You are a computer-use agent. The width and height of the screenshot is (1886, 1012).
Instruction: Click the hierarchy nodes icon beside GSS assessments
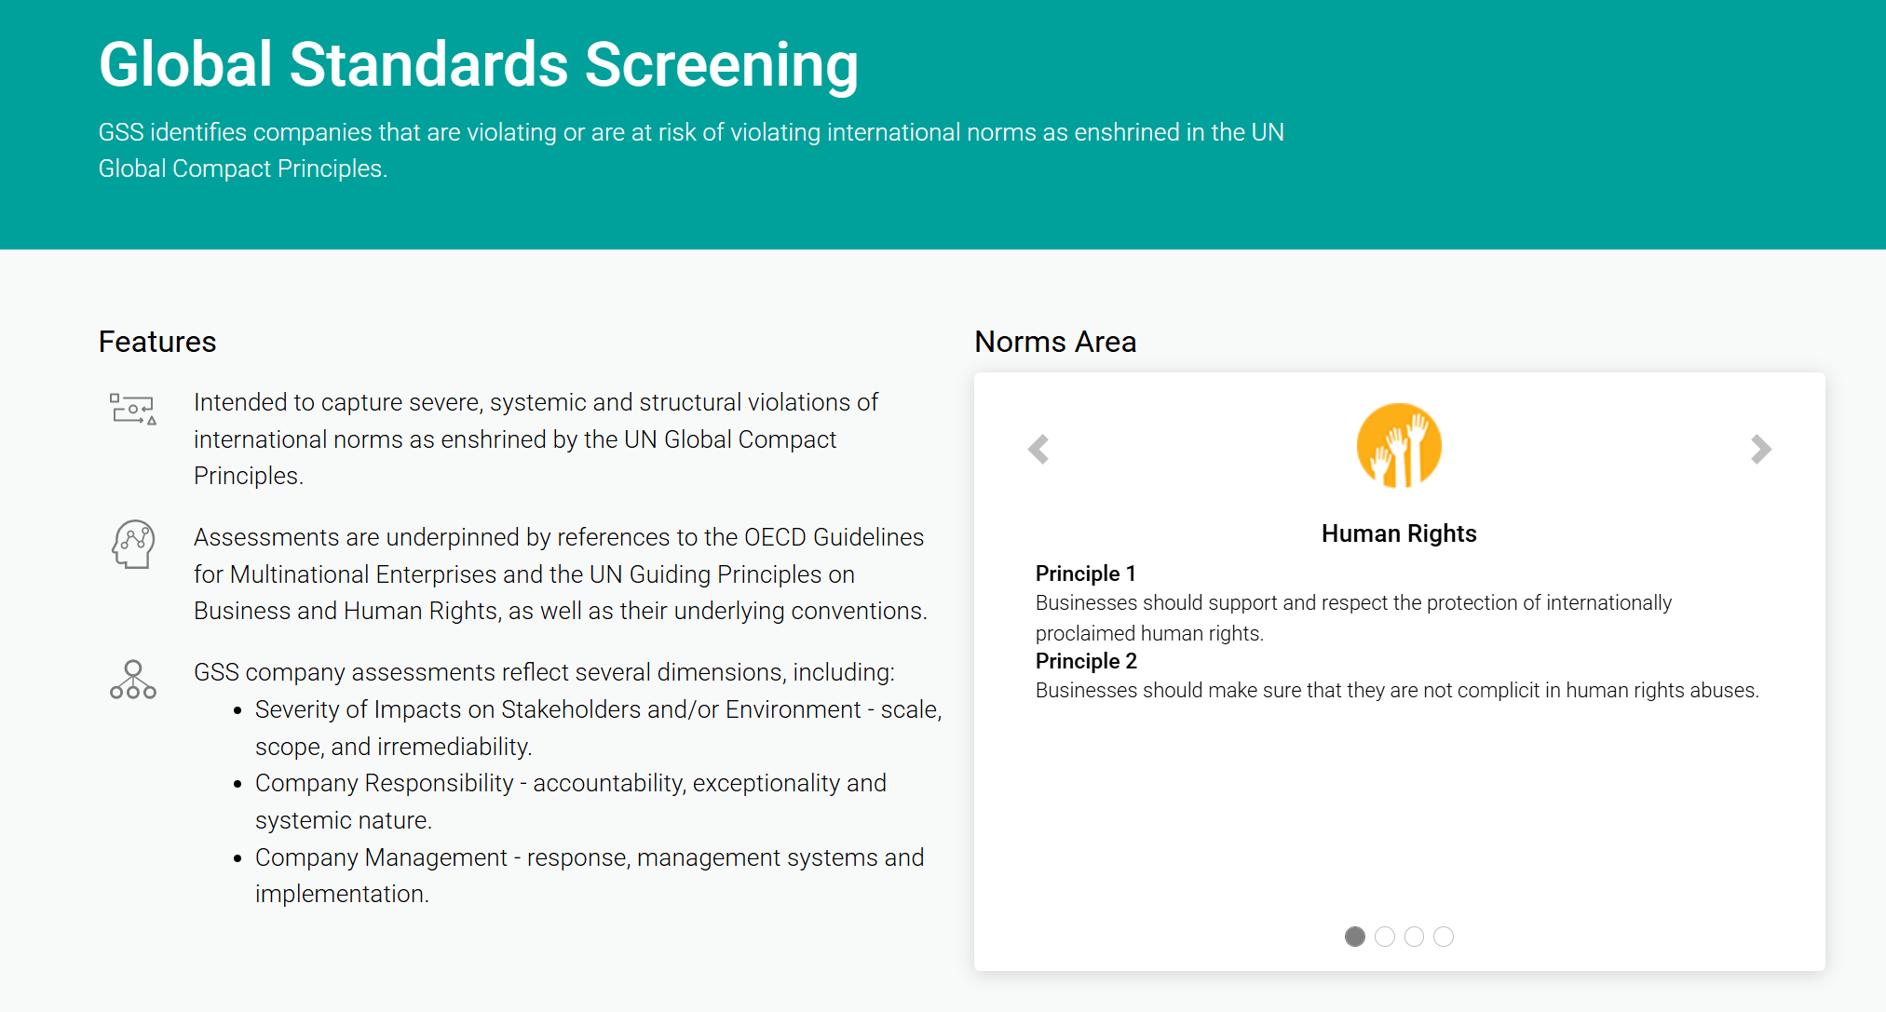tap(133, 680)
